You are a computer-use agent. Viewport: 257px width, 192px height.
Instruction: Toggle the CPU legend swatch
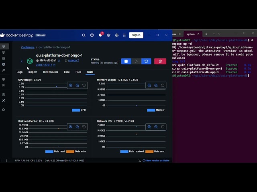[76, 110]
